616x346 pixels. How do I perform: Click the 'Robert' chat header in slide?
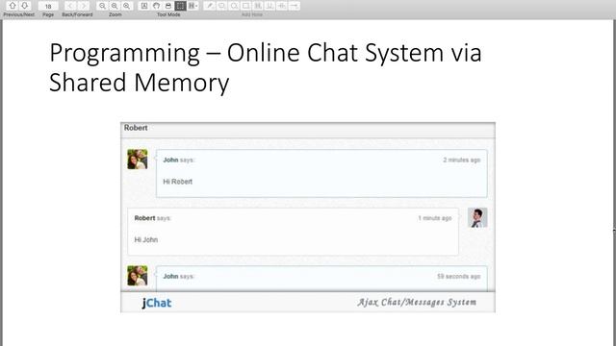pyautogui.click(x=136, y=128)
